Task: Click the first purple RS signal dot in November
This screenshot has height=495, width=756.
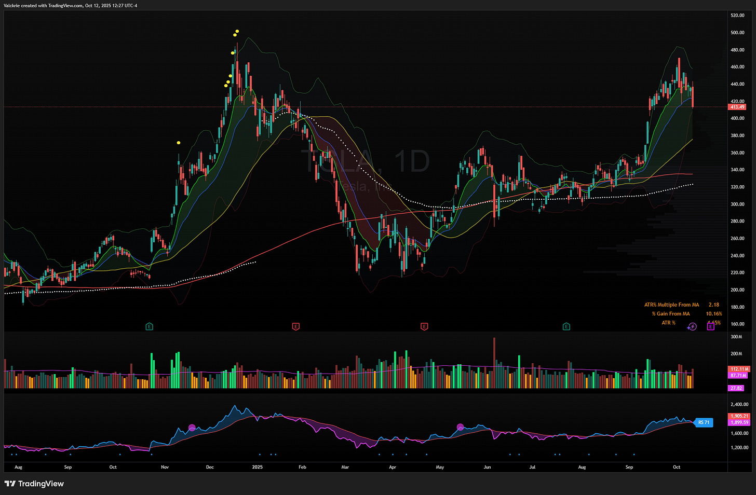Action: coord(192,428)
